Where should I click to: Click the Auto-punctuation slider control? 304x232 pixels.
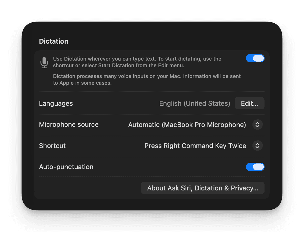[255, 167]
